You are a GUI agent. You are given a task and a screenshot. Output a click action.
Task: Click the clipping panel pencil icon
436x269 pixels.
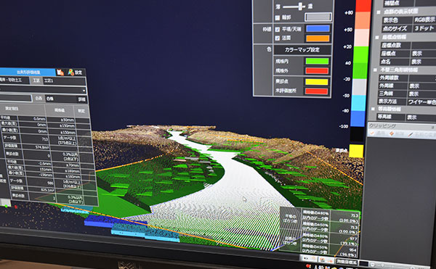[411, 135]
